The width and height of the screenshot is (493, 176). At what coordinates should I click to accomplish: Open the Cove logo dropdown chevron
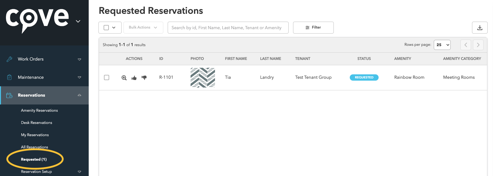(x=78, y=21)
